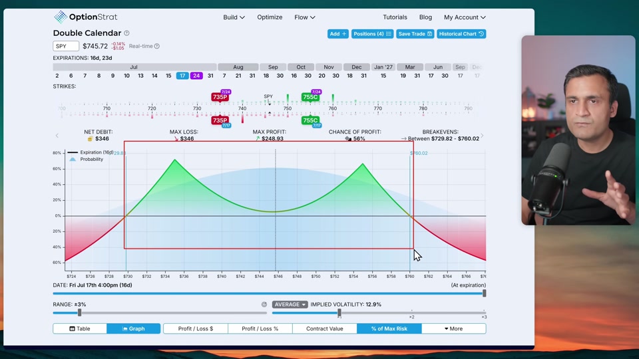Click the SPY ticker input field
639x359 pixels.
coord(66,46)
